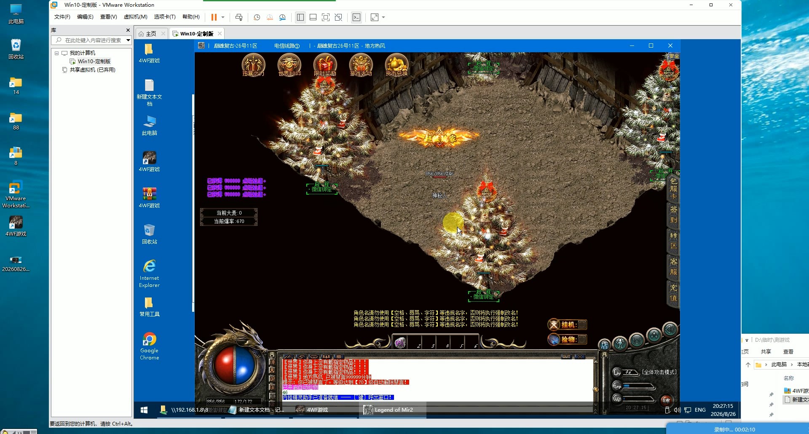This screenshot has height=434, width=809.
Task: Click the Exp experience progress bar
Action: click(x=639, y=386)
